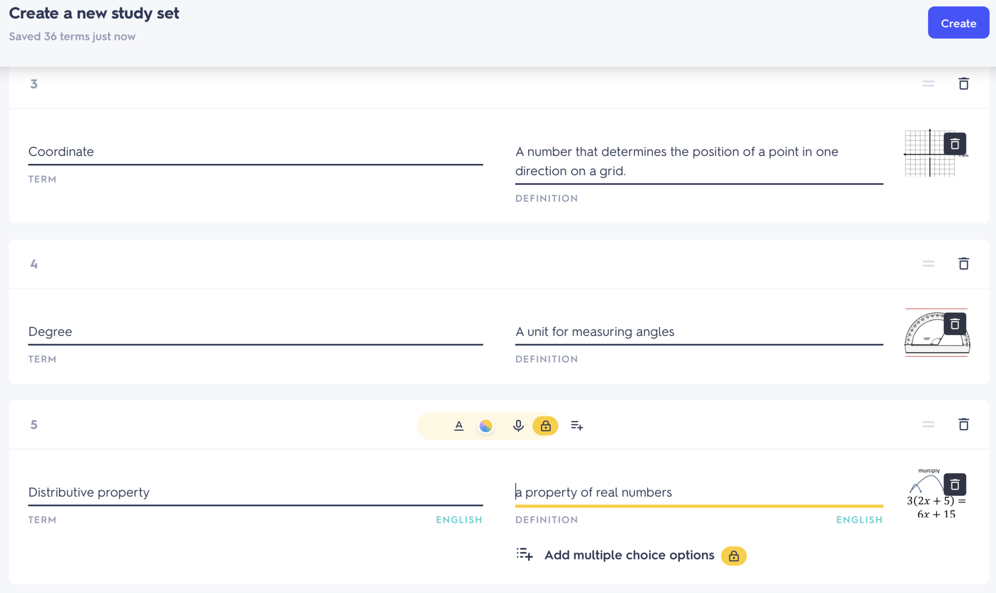Delete card 4 using the trash icon
The height and width of the screenshot is (593, 996).
963,263
